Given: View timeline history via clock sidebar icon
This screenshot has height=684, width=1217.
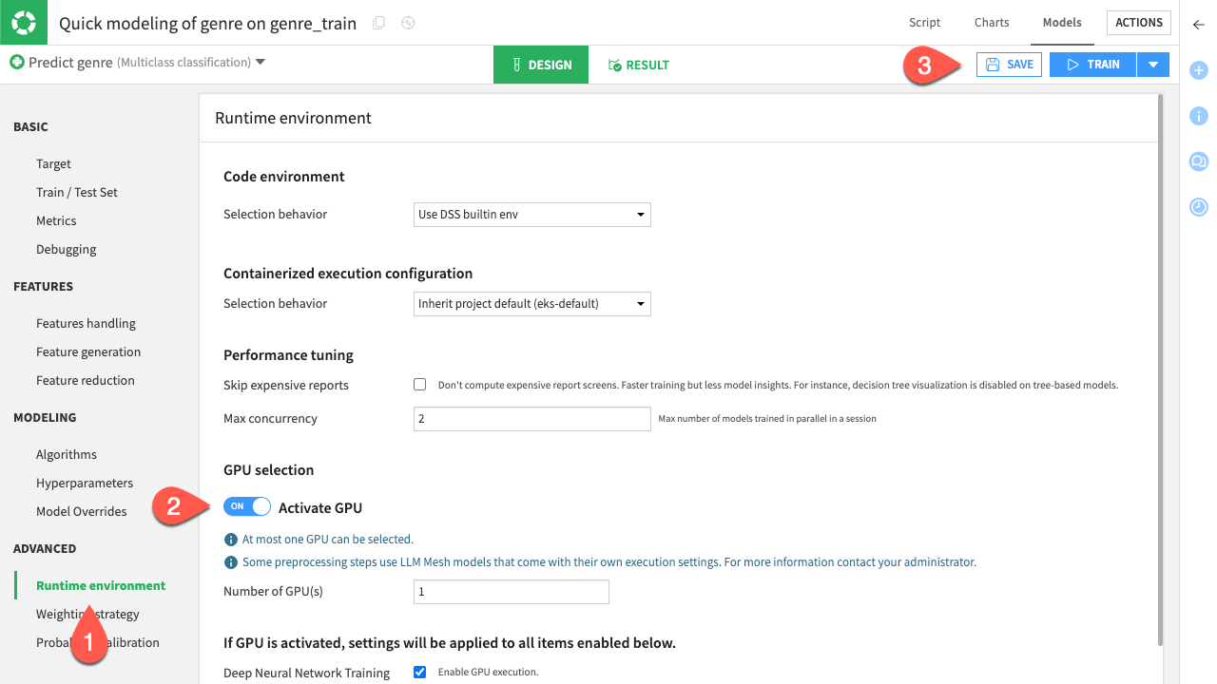Looking at the screenshot, I should pyautogui.click(x=1198, y=207).
